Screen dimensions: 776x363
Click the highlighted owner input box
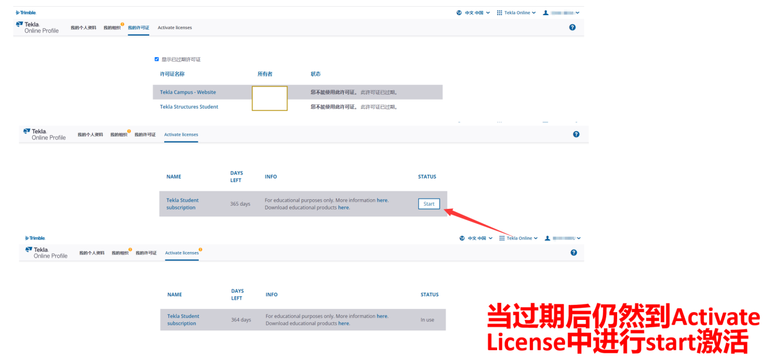coord(269,98)
